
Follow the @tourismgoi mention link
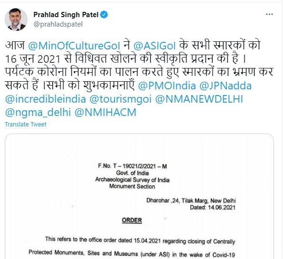coord(120,99)
